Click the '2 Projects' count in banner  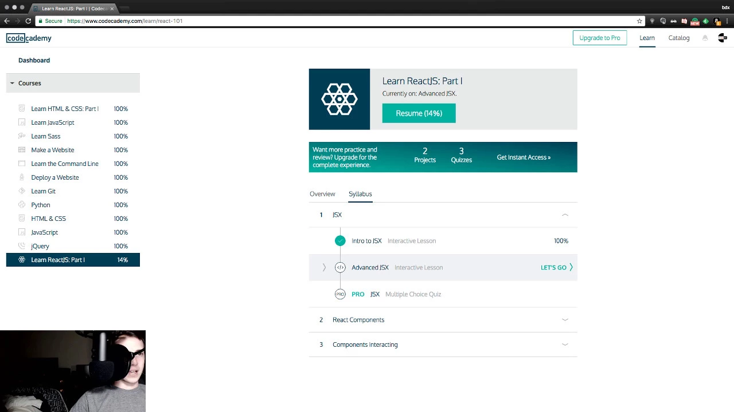tap(425, 155)
